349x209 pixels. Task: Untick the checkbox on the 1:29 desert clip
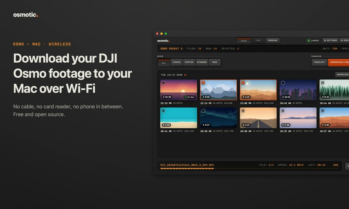click(x=243, y=83)
